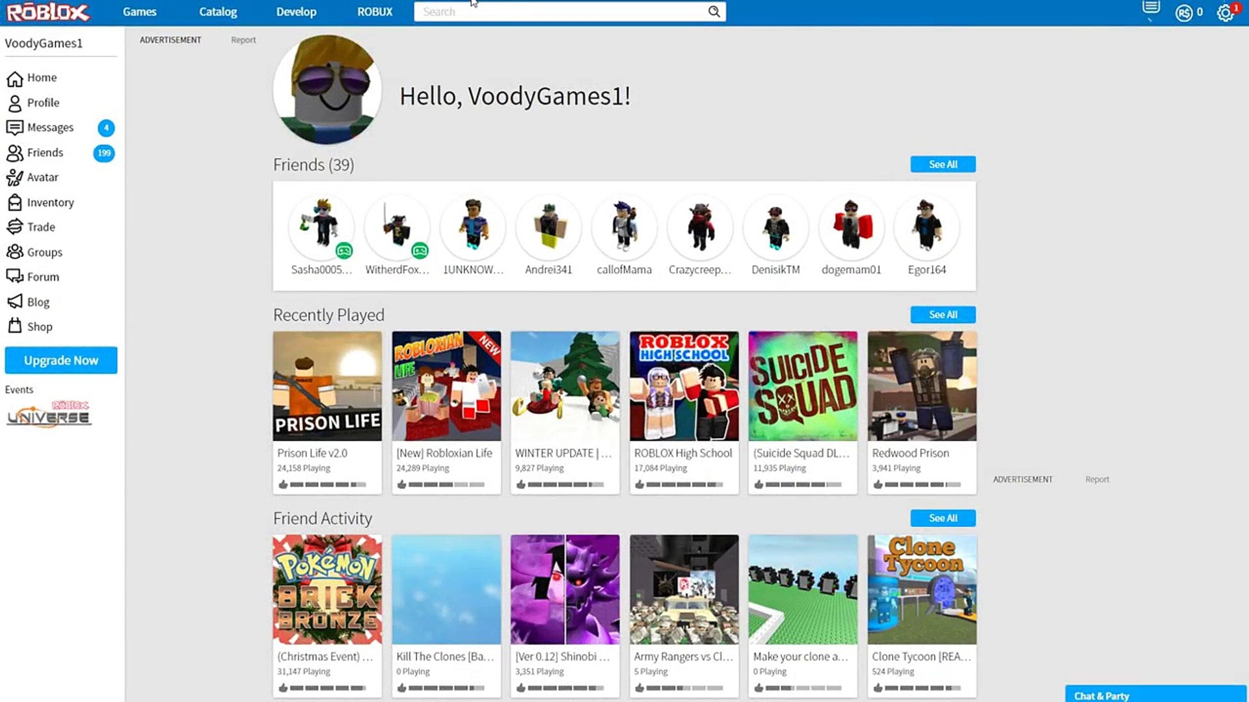Click the Home icon in the sidebar
The height and width of the screenshot is (702, 1249).
pos(14,79)
